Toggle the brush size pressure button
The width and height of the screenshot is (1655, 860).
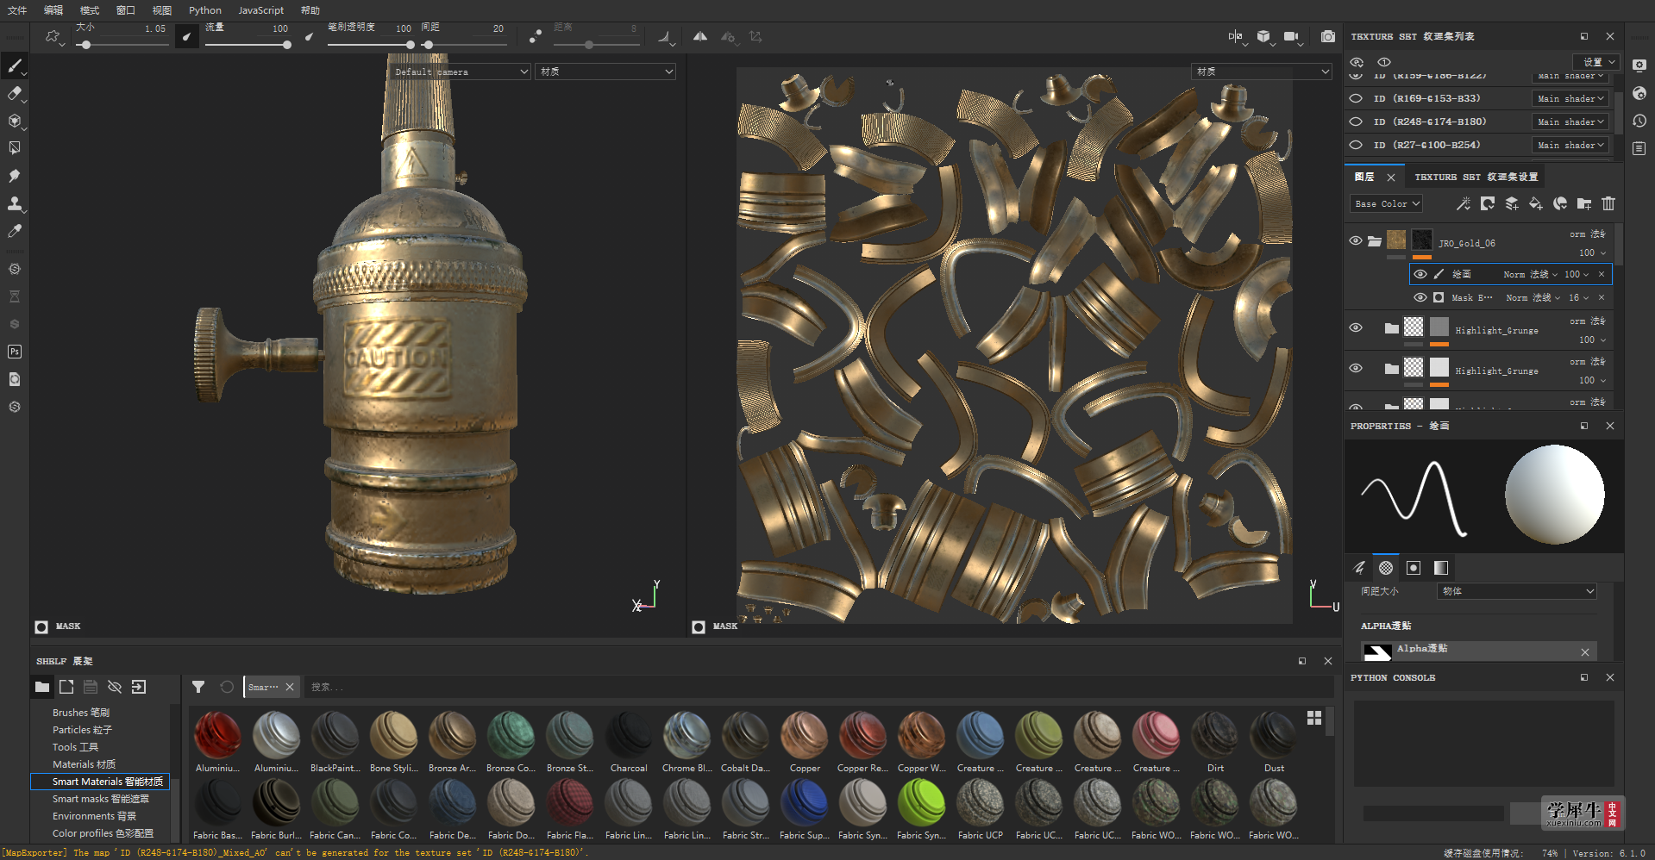point(187,37)
